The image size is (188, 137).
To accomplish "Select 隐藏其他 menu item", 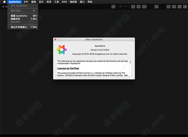I will tap(23, 19).
